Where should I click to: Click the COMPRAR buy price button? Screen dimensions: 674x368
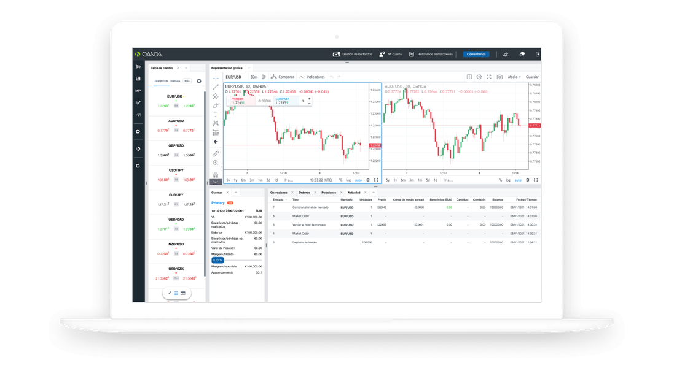point(283,101)
